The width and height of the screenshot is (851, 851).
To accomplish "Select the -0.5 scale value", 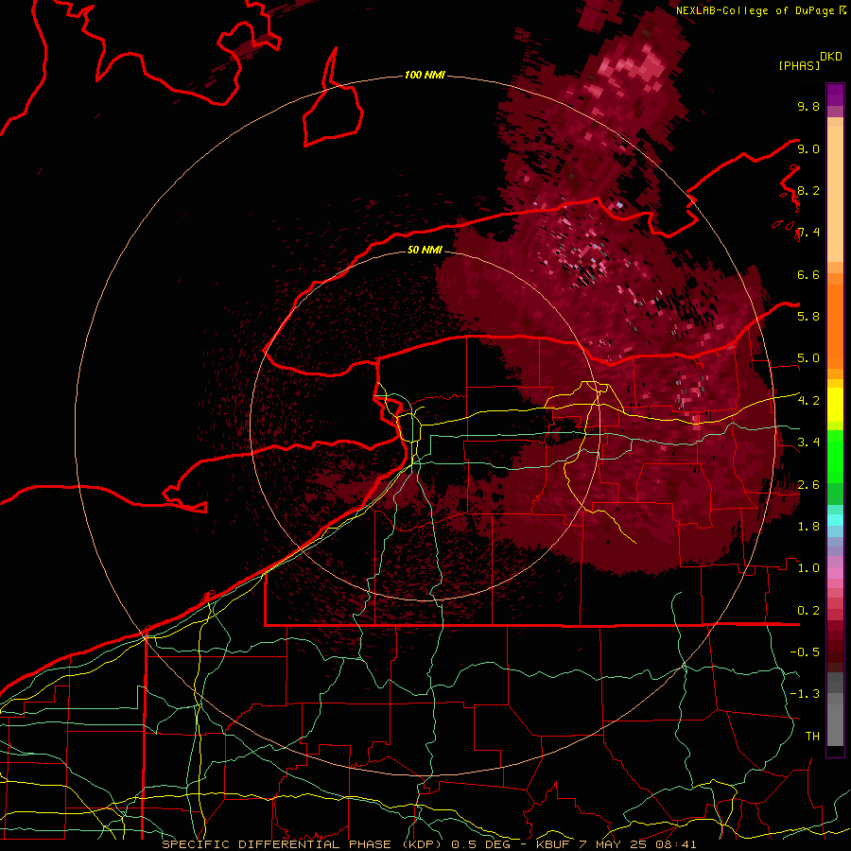I will [x=805, y=652].
